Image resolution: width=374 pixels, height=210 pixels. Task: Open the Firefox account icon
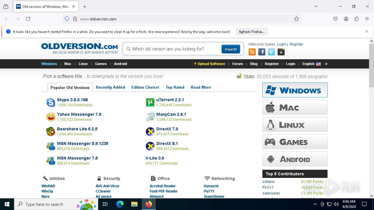(x=346, y=19)
